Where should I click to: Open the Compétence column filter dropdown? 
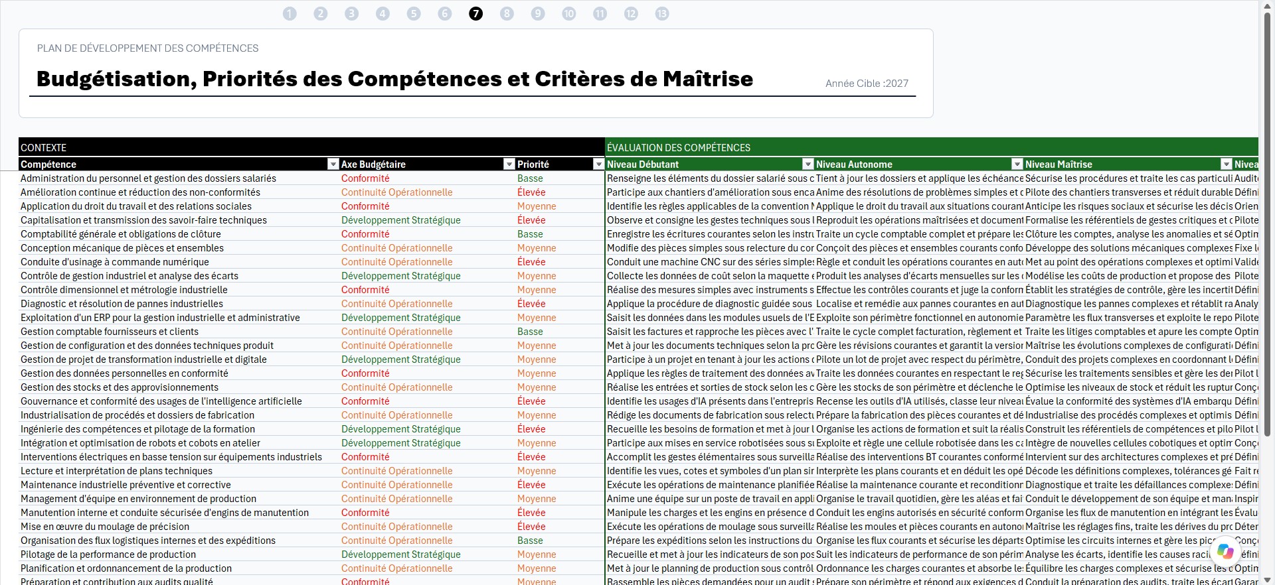[333, 164]
